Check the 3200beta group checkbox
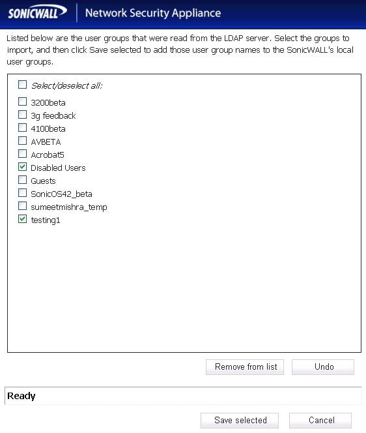 click(x=22, y=101)
